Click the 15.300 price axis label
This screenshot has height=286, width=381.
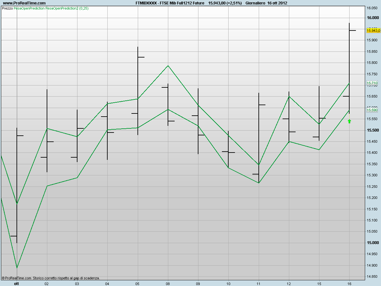click(372, 175)
